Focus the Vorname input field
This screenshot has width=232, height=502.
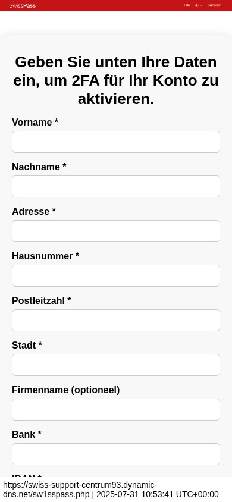[x=116, y=142]
